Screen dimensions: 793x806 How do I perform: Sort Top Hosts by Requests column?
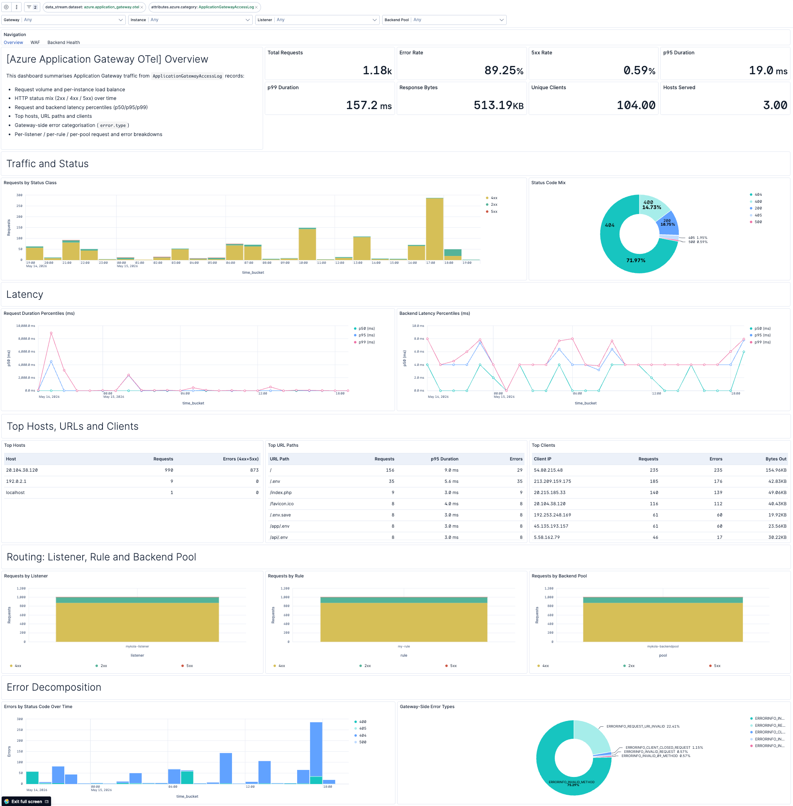point(163,459)
